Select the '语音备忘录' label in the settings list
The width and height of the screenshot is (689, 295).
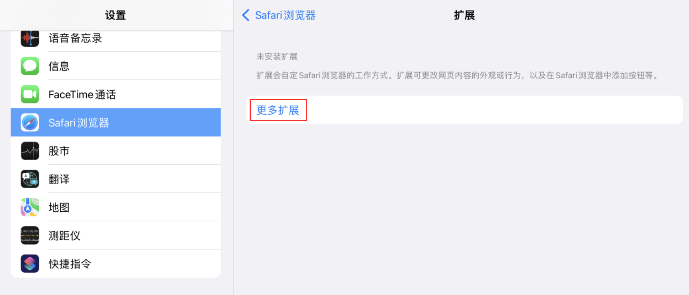pyautogui.click(x=75, y=38)
